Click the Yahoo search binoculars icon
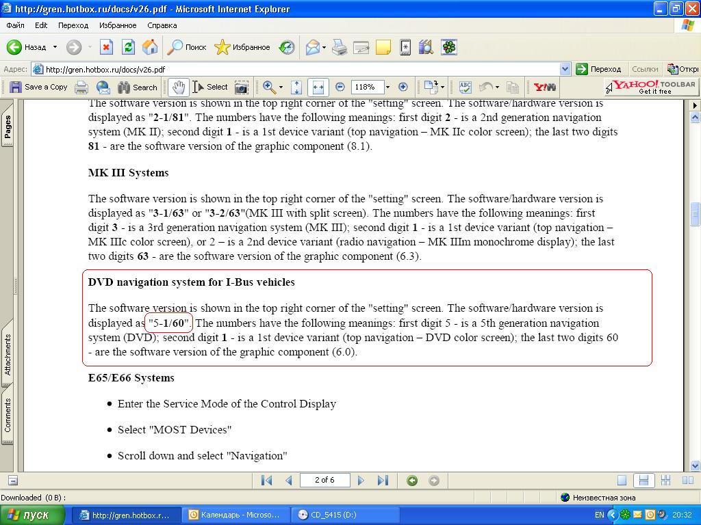Screen dimensions: 701x525 (x=544, y=87)
